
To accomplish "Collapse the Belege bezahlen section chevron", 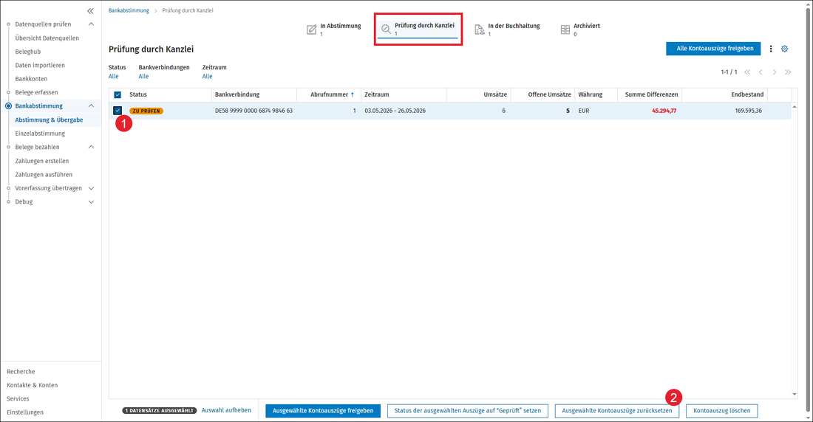I will 91,147.
